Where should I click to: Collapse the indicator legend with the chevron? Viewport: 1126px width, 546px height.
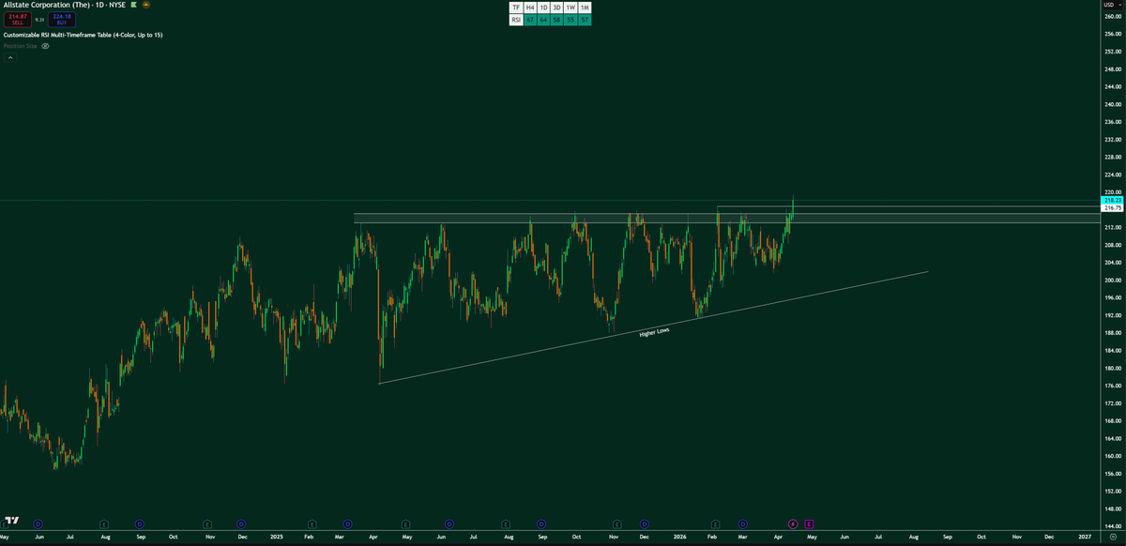tap(10, 57)
